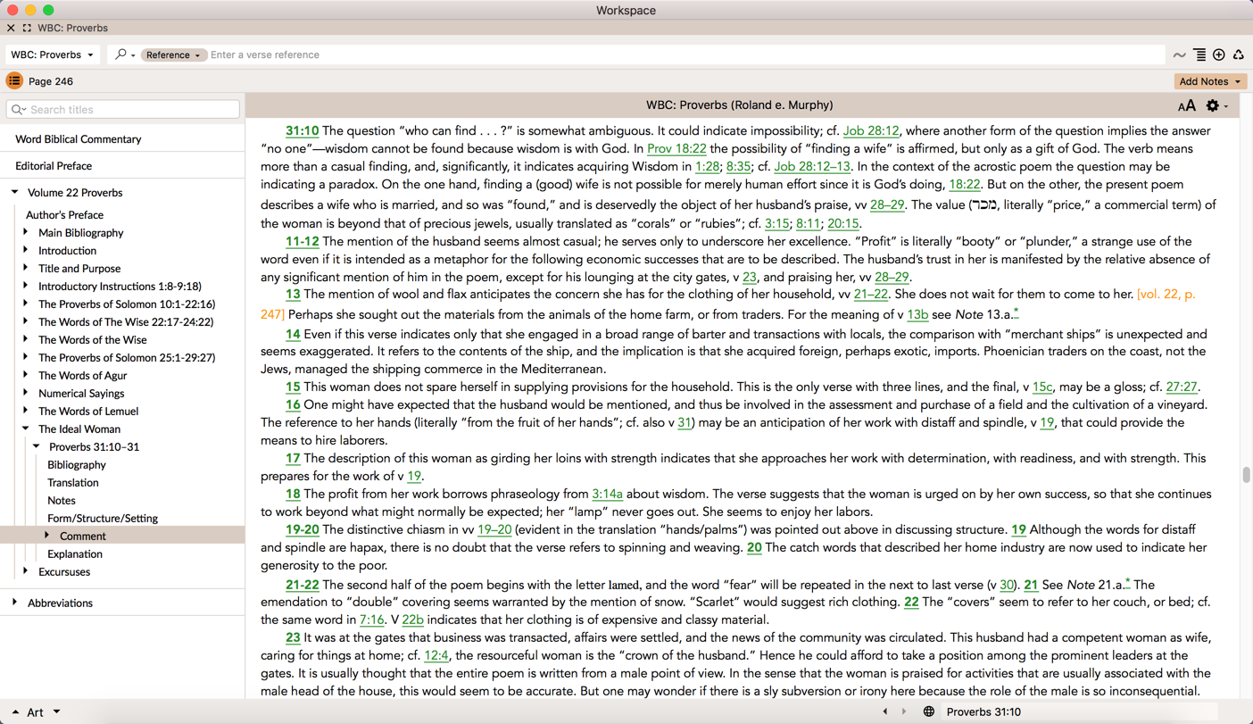Expand the Excursuses node
This screenshot has height=724, width=1253.
[x=26, y=571]
